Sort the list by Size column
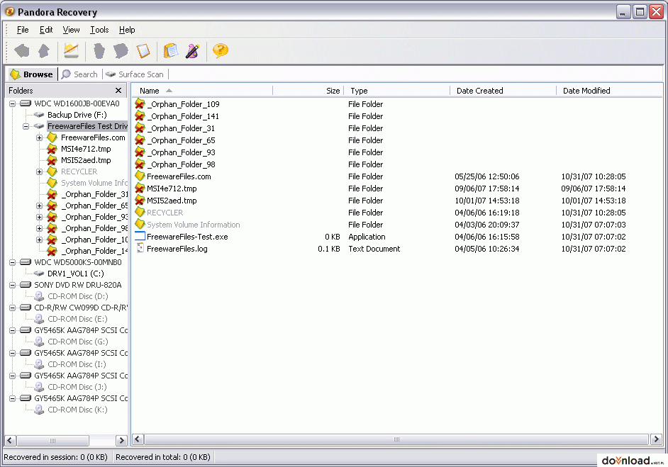This screenshot has height=467, width=668. click(x=308, y=91)
